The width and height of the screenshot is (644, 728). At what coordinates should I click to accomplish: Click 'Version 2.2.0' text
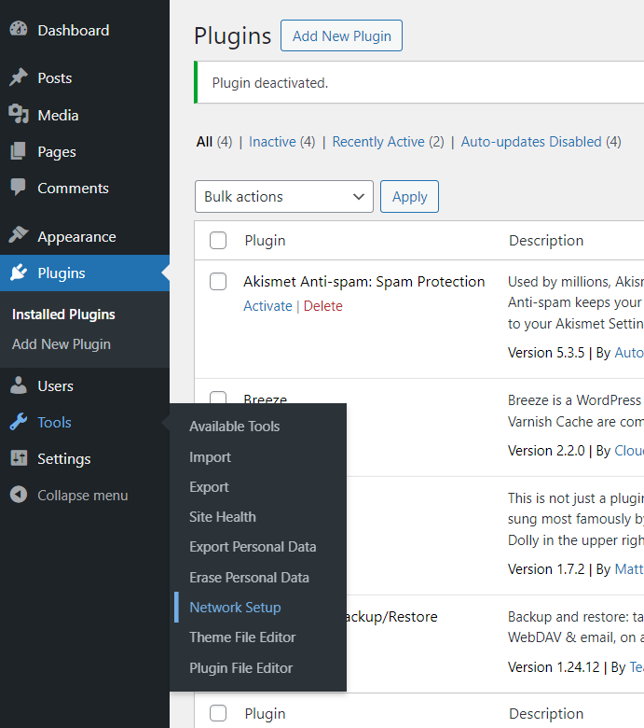tap(546, 451)
